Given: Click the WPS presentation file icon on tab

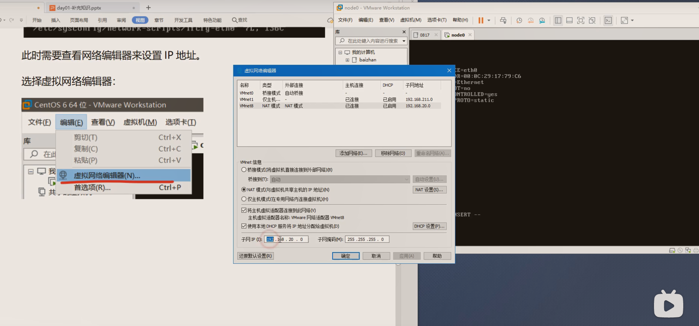Looking at the screenshot, I should pos(52,8).
